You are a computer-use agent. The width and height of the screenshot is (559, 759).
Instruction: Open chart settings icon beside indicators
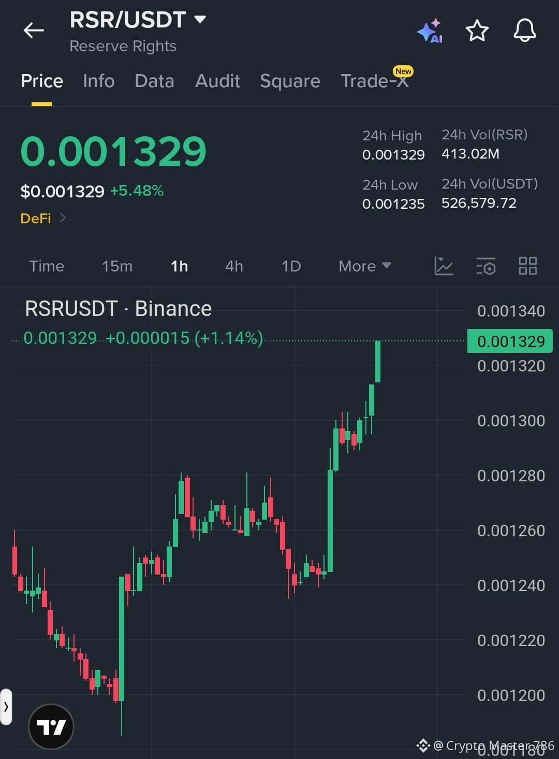click(486, 266)
